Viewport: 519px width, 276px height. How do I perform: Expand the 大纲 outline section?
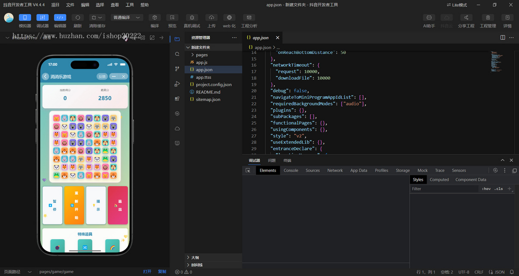(213, 257)
